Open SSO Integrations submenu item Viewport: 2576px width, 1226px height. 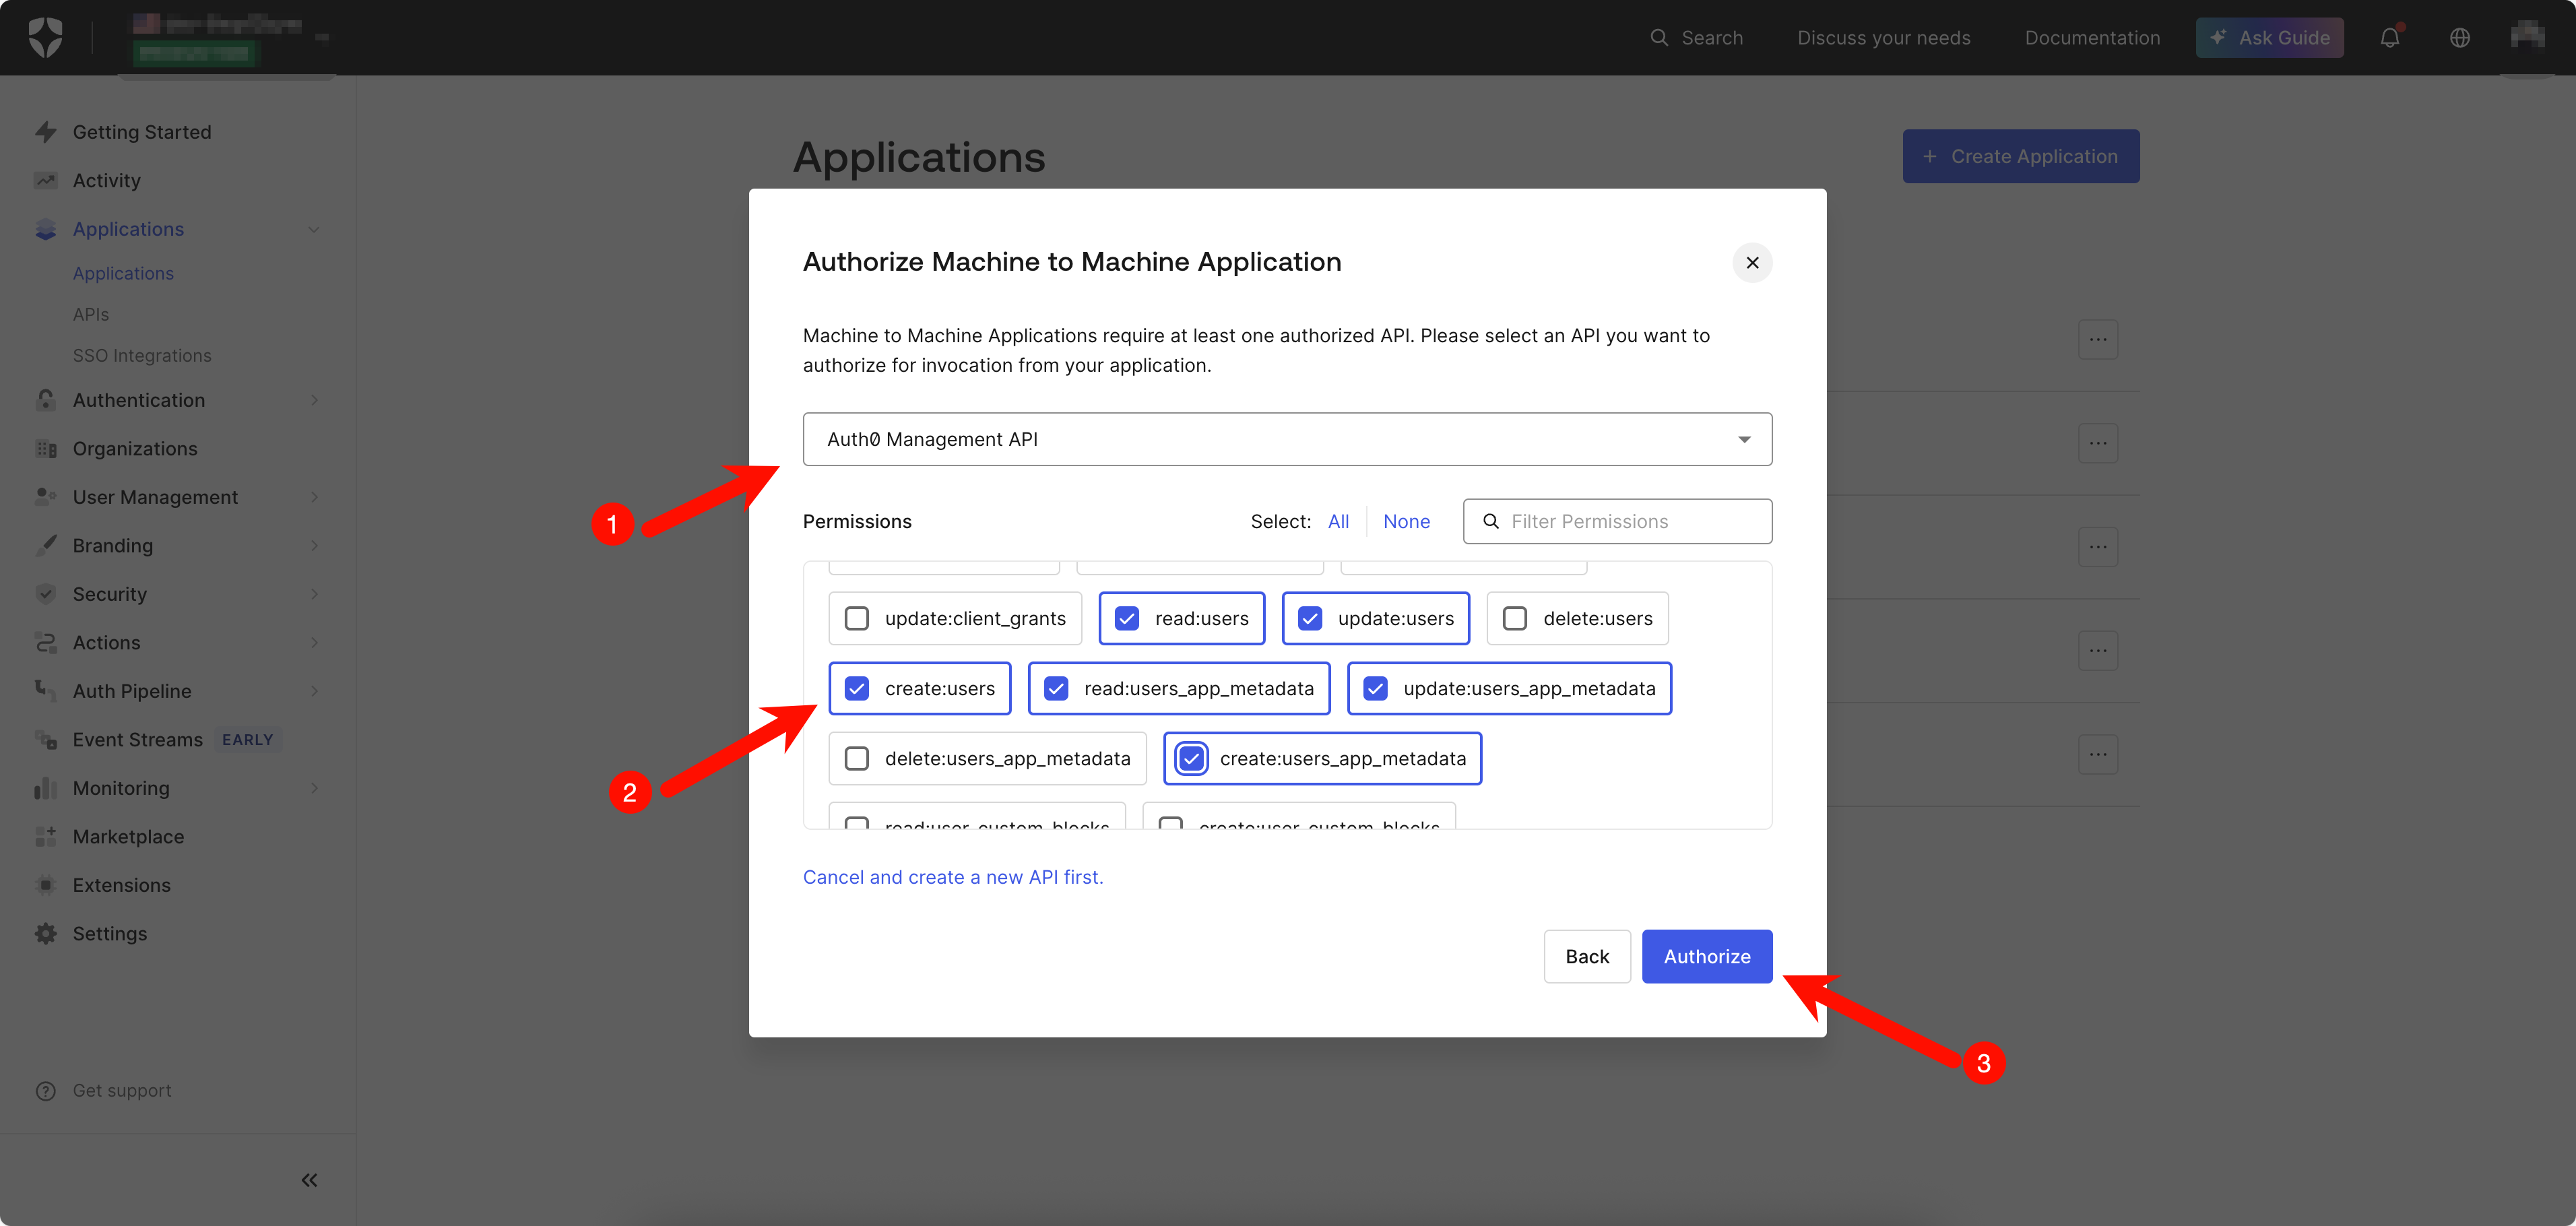click(x=142, y=356)
